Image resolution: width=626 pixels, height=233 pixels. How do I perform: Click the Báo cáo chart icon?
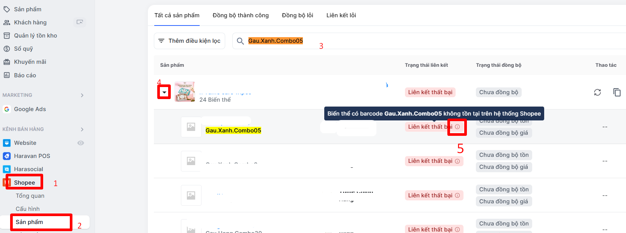coord(7,75)
